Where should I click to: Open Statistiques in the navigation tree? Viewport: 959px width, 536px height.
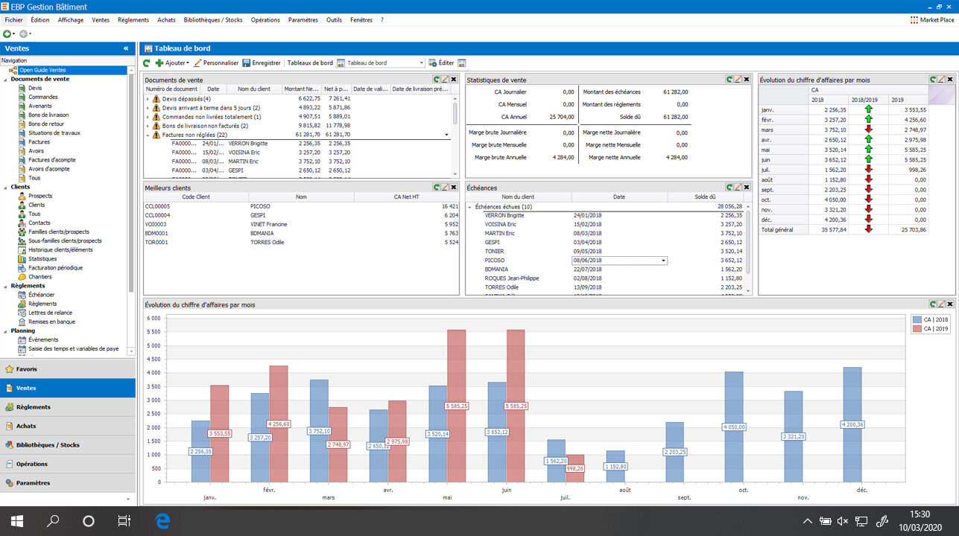[x=42, y=258]
